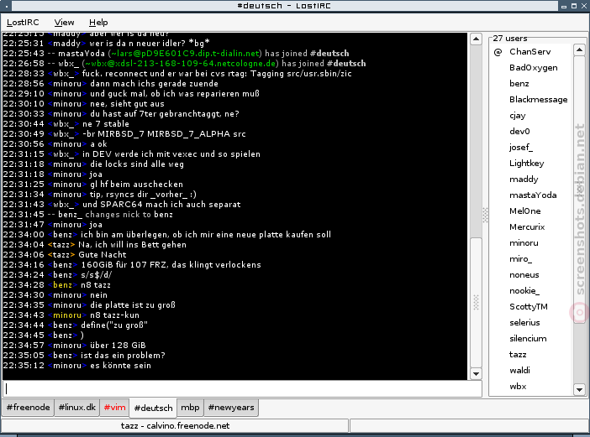590x437 pixels.
Task: Click the pane divider handle beside user list
Action: tap(486, 215)
